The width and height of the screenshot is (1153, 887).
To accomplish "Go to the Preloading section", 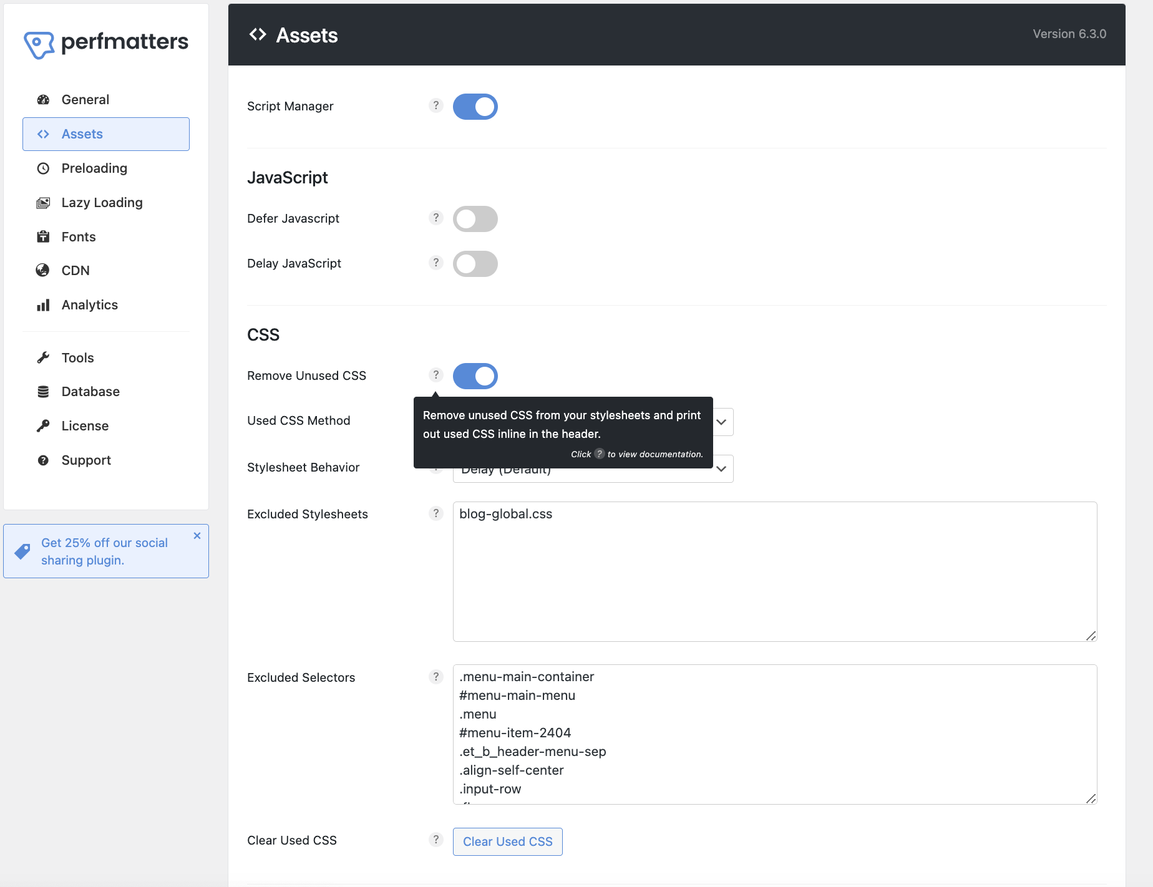I will tap(106, 168).
